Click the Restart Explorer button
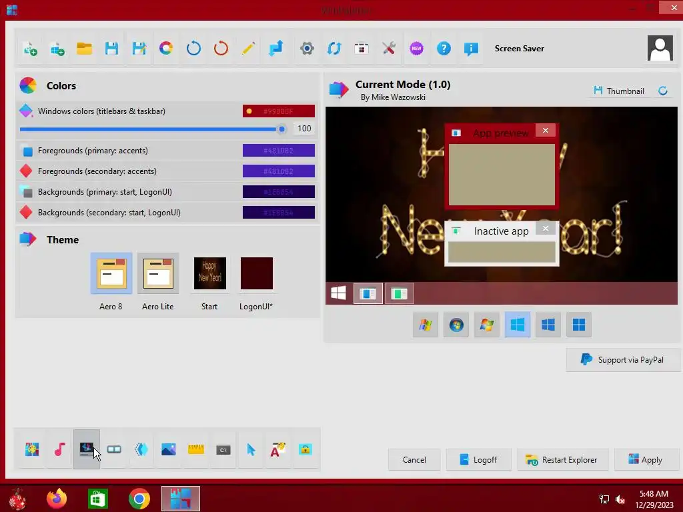This screenshot has width=683, height=512. (x=562, y=460)
